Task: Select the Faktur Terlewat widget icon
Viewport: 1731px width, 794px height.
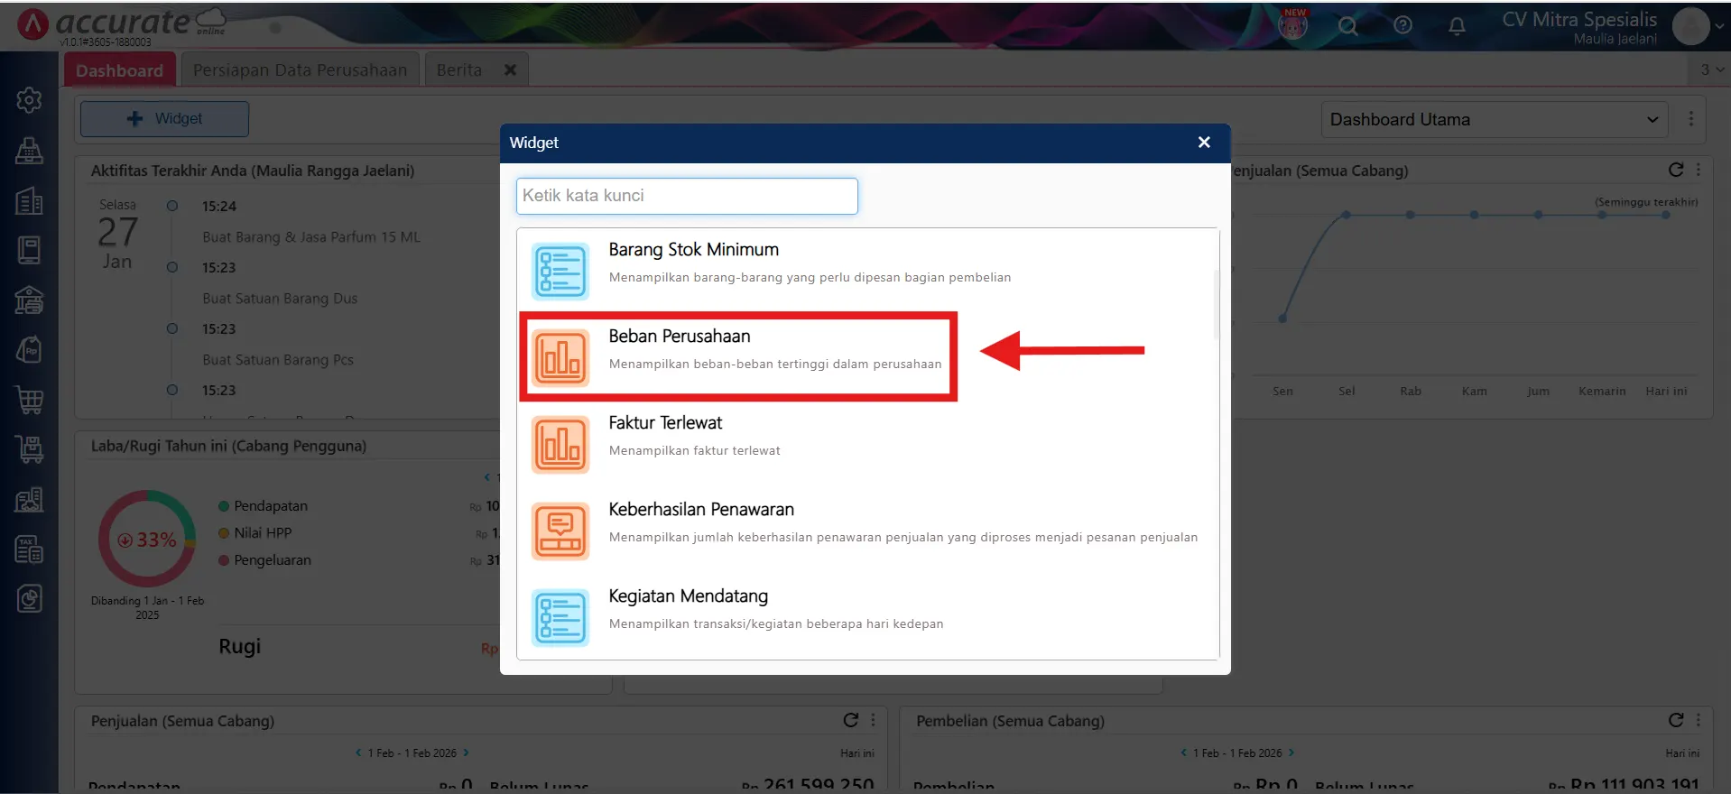Action: (x=560, y=444)
